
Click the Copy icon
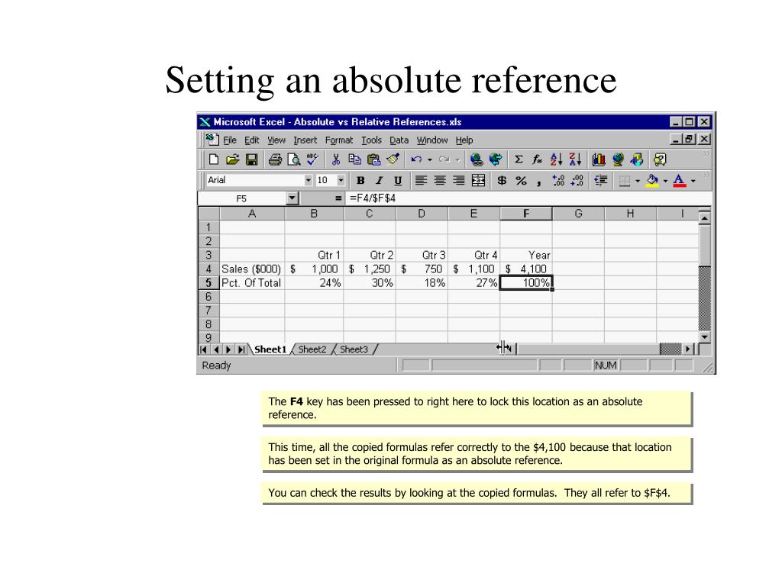[354, 159]
